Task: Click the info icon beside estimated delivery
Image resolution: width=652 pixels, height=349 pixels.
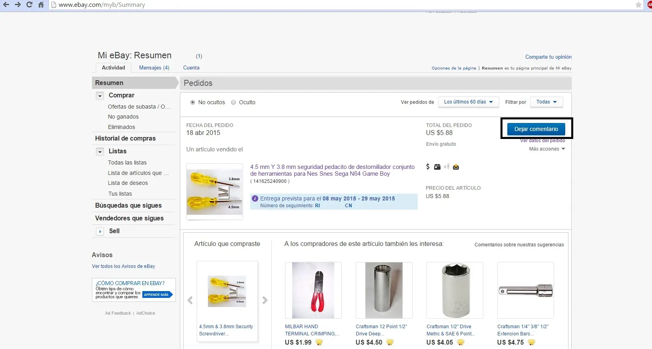Action: point(255,198)
